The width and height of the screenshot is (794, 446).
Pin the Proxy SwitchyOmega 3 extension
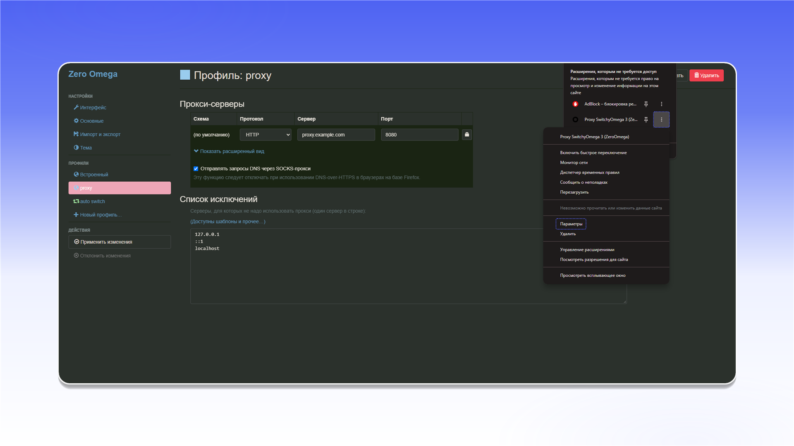click(646, 120)
